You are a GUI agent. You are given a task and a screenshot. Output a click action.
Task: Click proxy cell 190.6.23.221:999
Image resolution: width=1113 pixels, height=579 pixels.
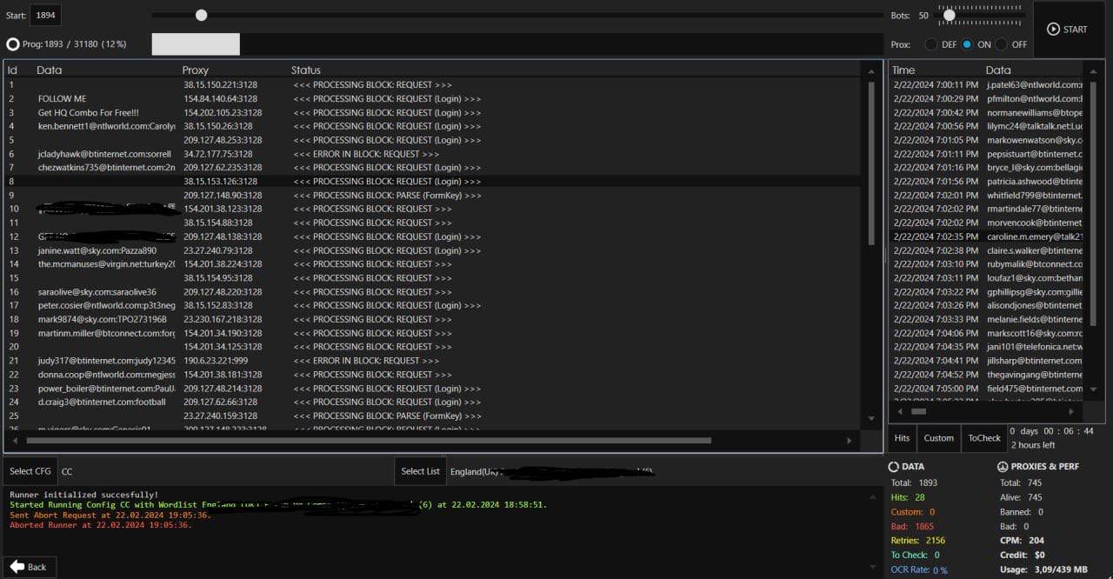(216, 361)
